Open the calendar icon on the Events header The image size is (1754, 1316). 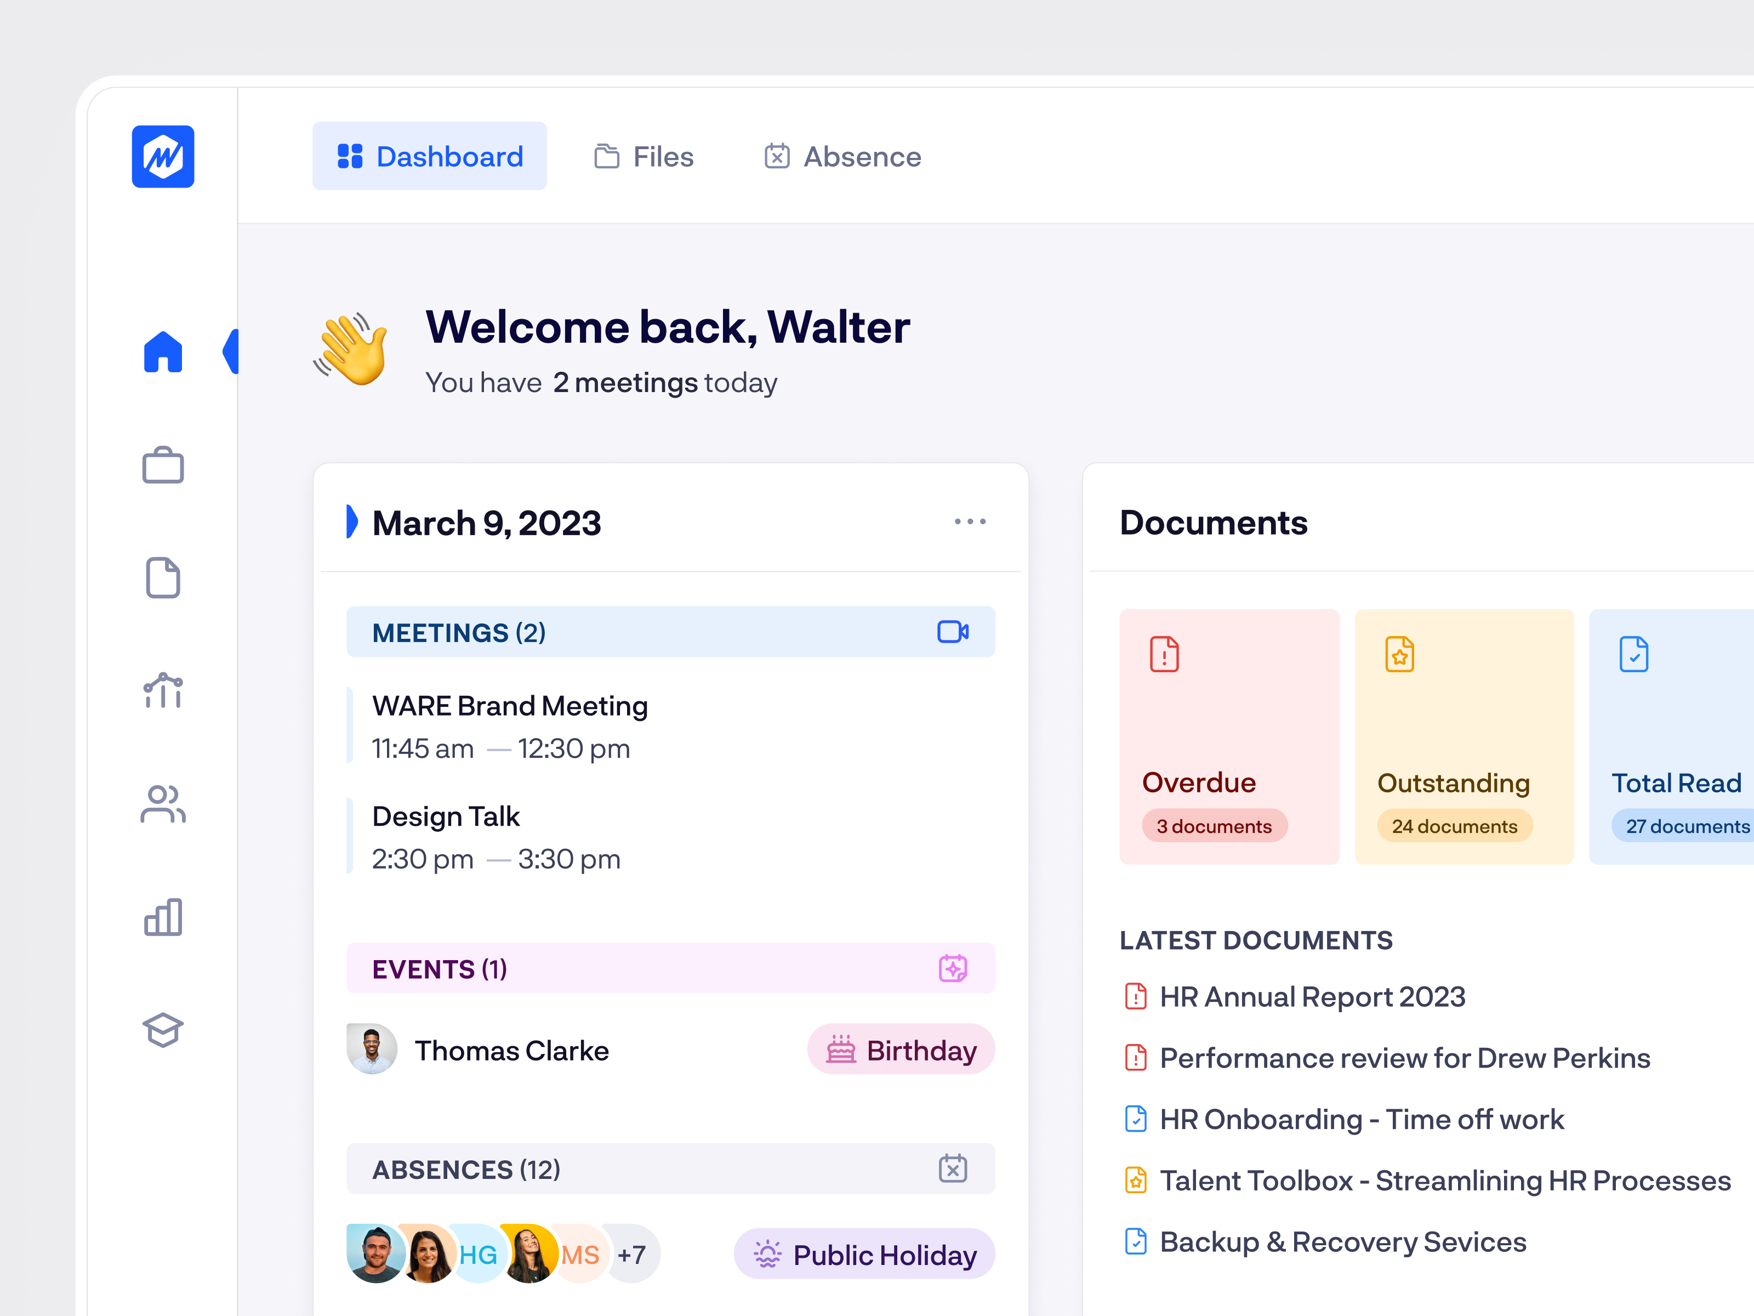coord(954,968)
